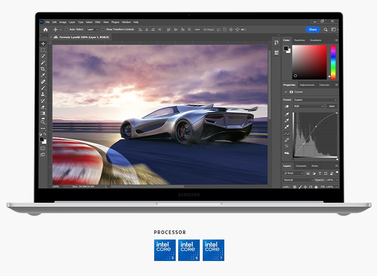Open the search magnifier icon
Viewport: 377px width, 276px height.
tap(325, 29)
